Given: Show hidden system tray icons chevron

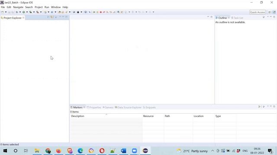Looking at the screenshot, I should (x=213, y=151).
